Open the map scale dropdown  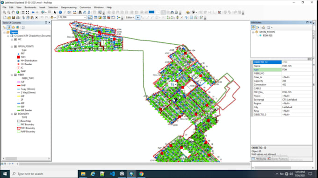(x=85, y=18)
